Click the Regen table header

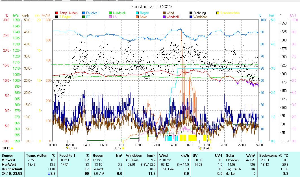coord(98,156)
